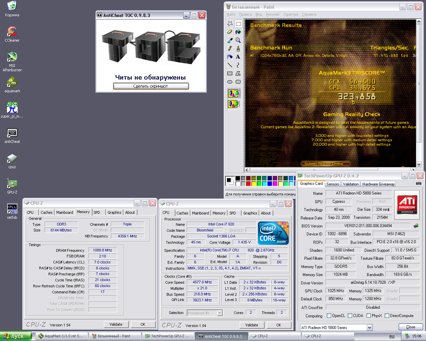Select the straight Line tool
Viewport: 426px width, 341px height.
230,65
